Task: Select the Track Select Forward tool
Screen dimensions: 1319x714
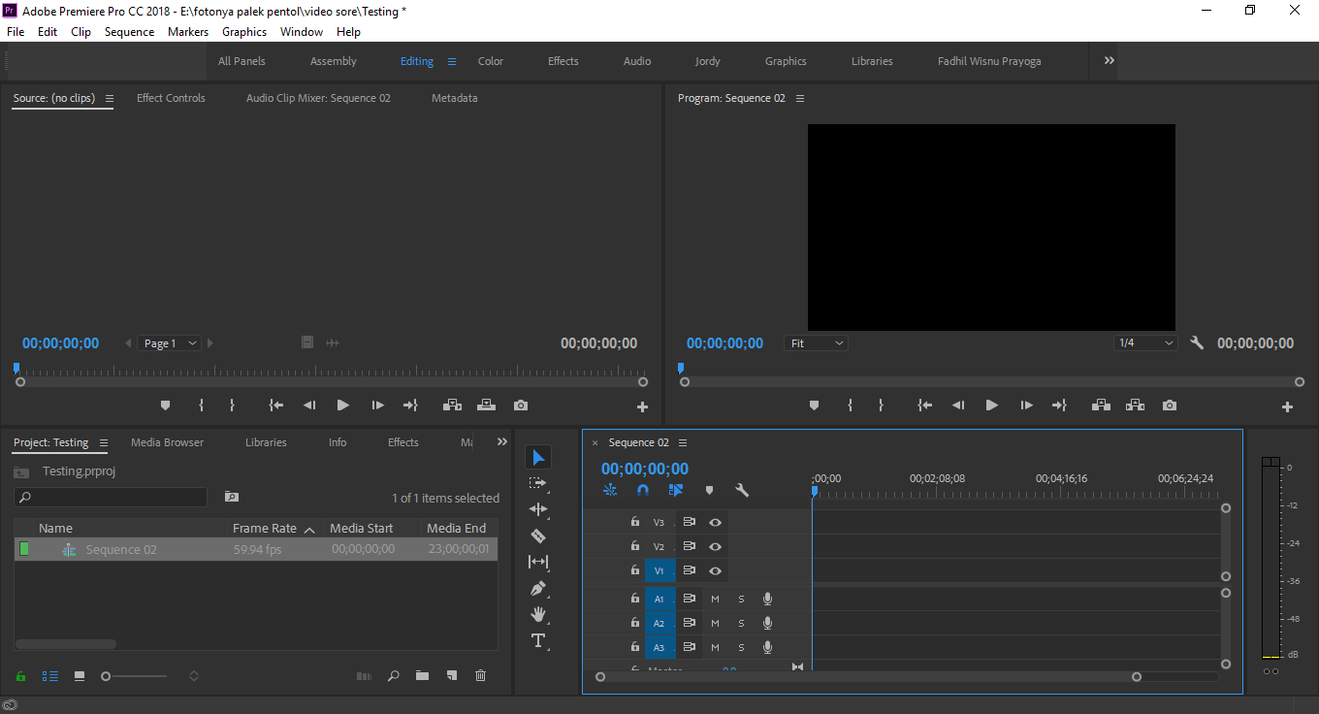Action: (538, 483)
